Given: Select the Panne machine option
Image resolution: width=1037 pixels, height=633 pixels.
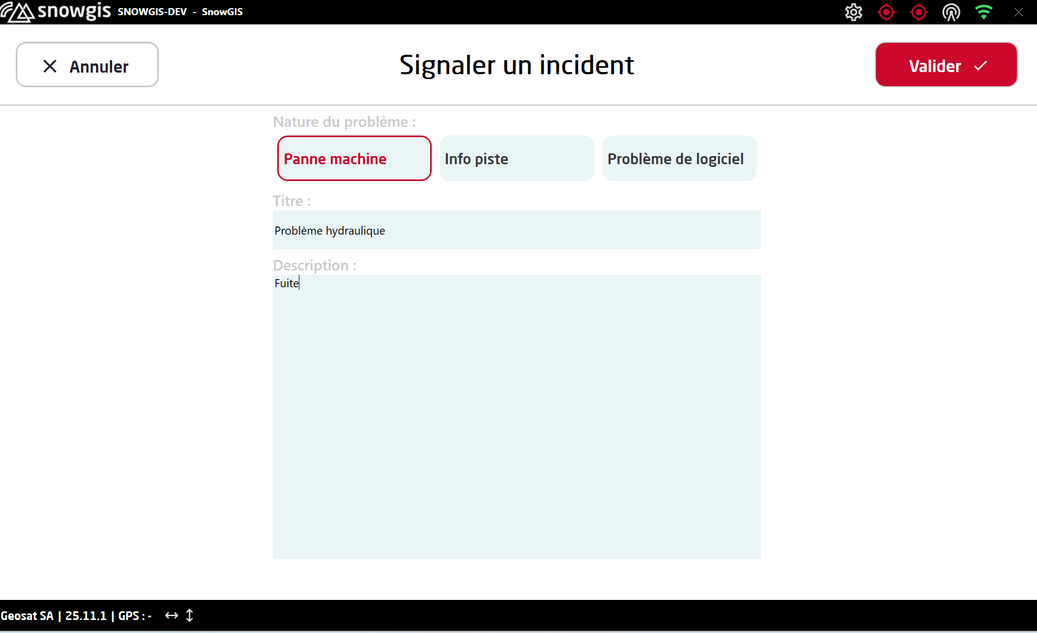Looking at the screenshot, I should tap(354, 158).
